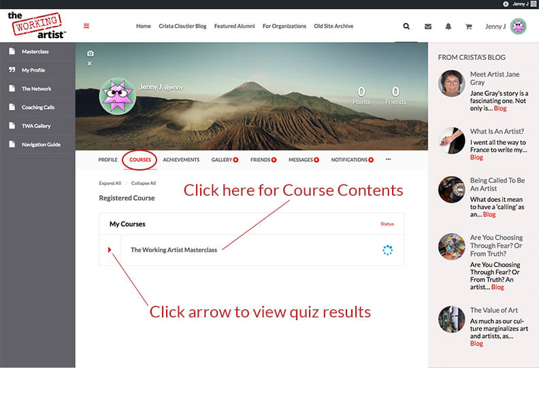Click the X icon below the camera
Screen dimensions: 539x416
coord(90,64)
